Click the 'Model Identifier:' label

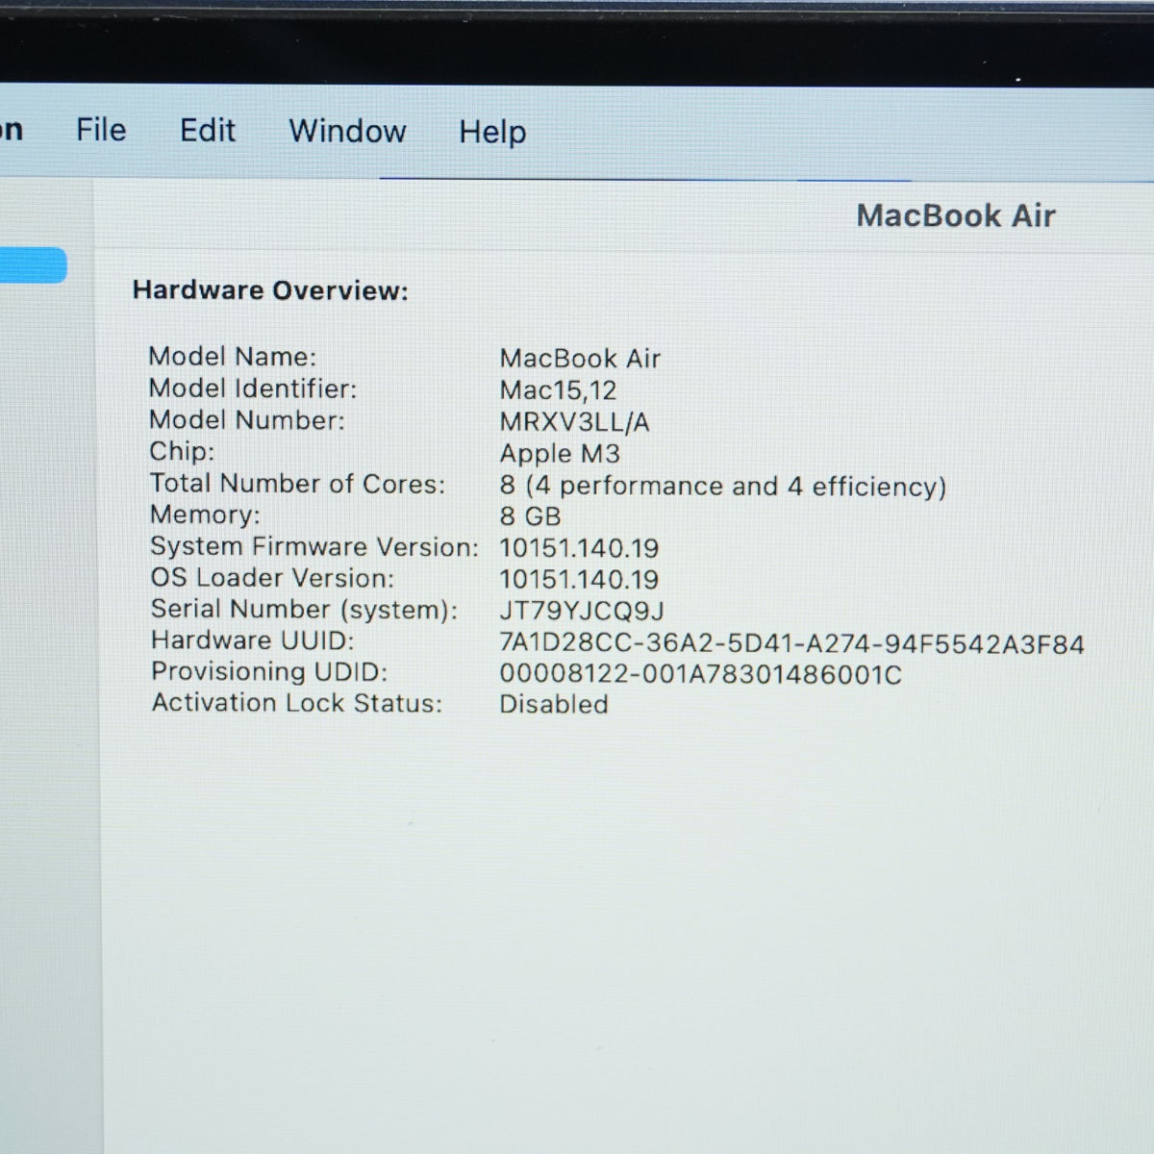tap(252, 389)
